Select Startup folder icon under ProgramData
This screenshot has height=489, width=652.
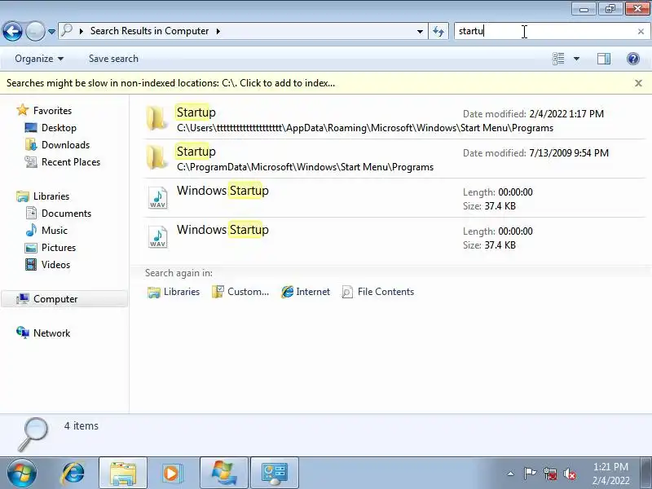[156, 157]
